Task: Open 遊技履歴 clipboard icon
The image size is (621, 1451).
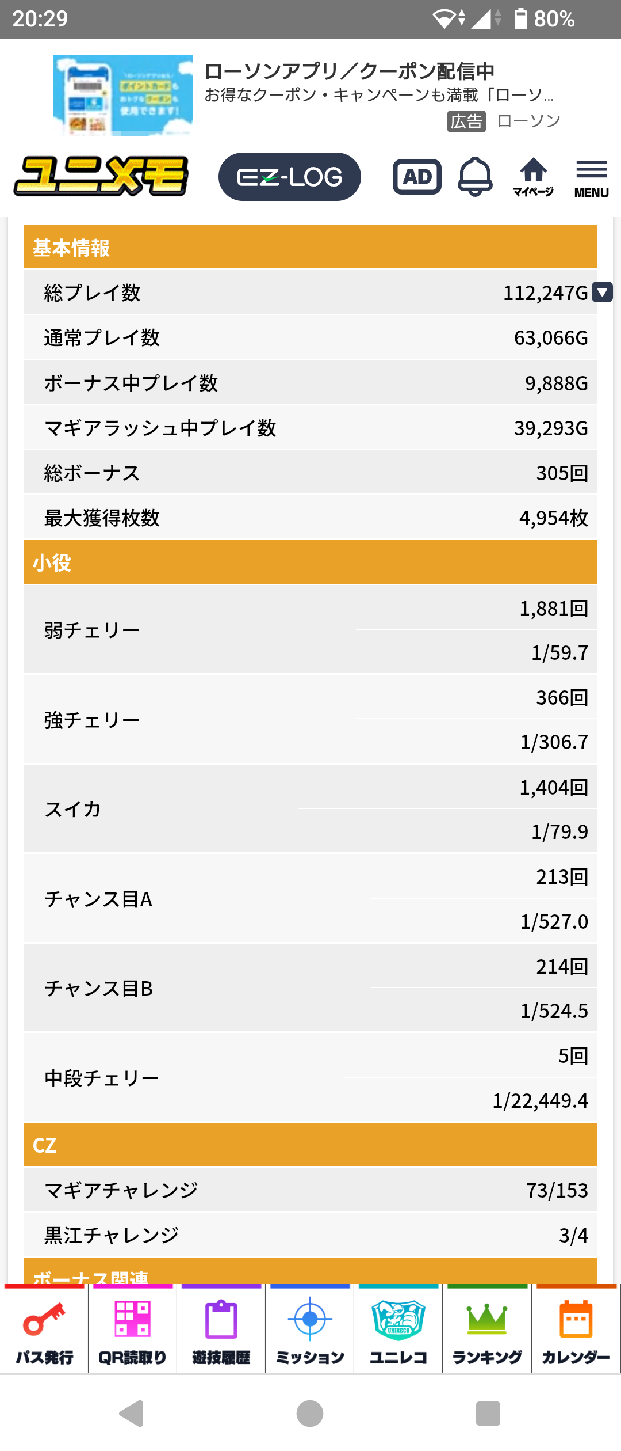Action: 221,1331
